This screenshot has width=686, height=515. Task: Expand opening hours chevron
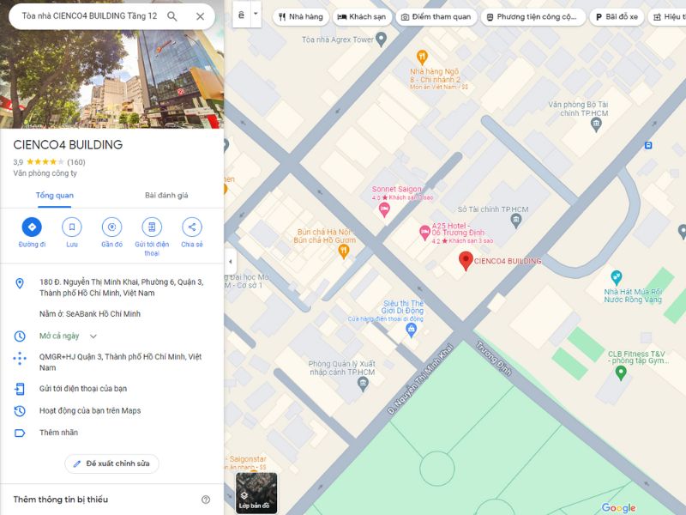coord(93,336)
